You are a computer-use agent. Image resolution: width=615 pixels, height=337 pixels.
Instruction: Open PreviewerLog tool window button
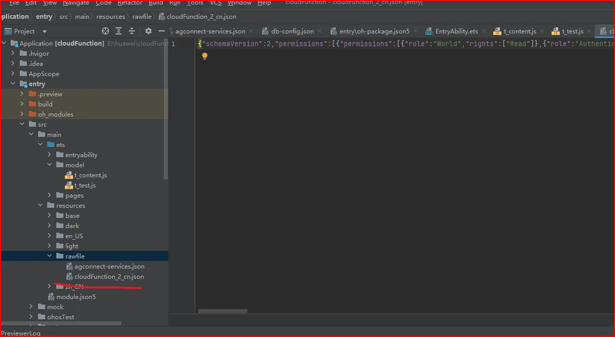click(21, 333)
